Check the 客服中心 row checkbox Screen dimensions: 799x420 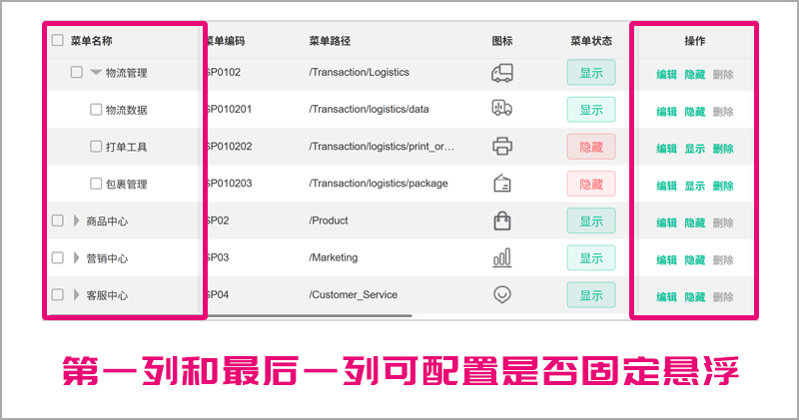point(58,294)
